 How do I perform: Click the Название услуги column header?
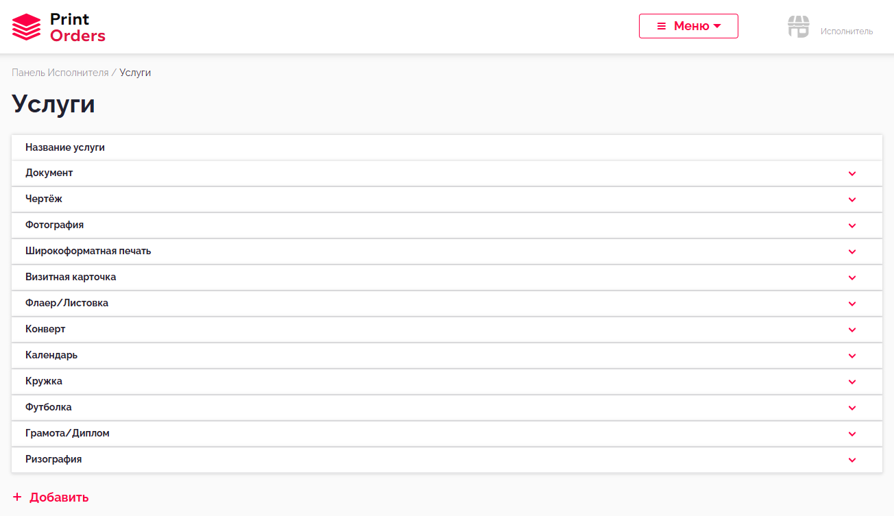point(65,147)
